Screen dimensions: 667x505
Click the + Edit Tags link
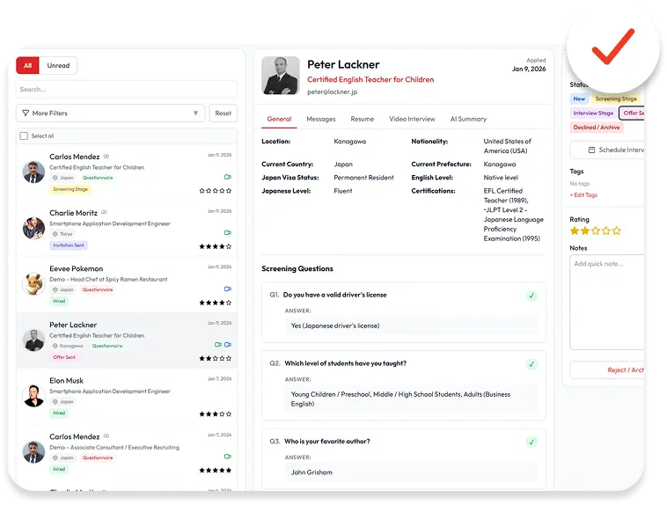pos(583,194)
